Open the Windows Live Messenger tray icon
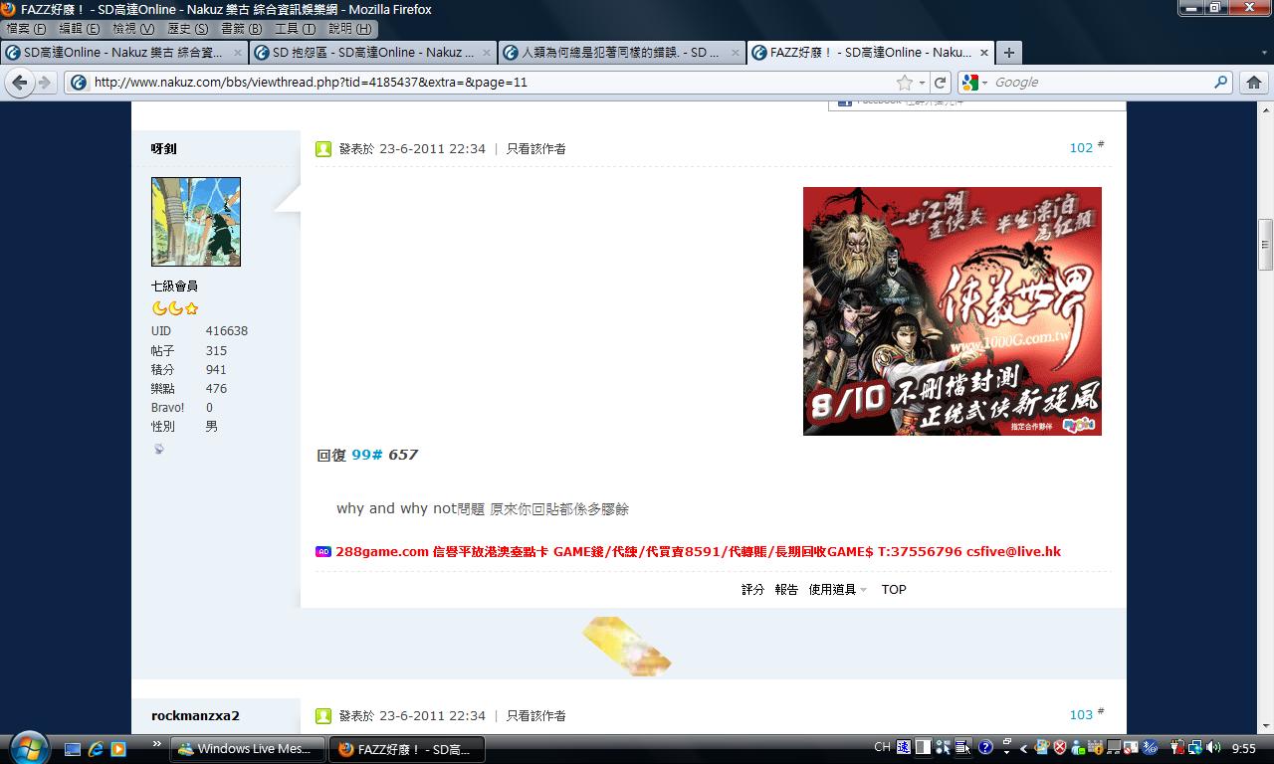The height and width of the screenshot is (764, 1274). click(x=1078, y=748)
